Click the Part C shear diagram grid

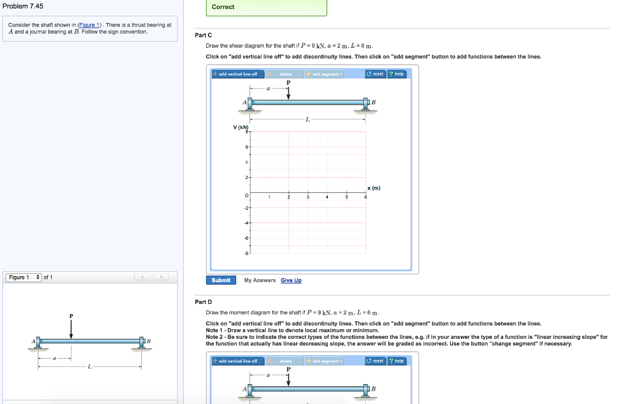(x=308, y=192)
